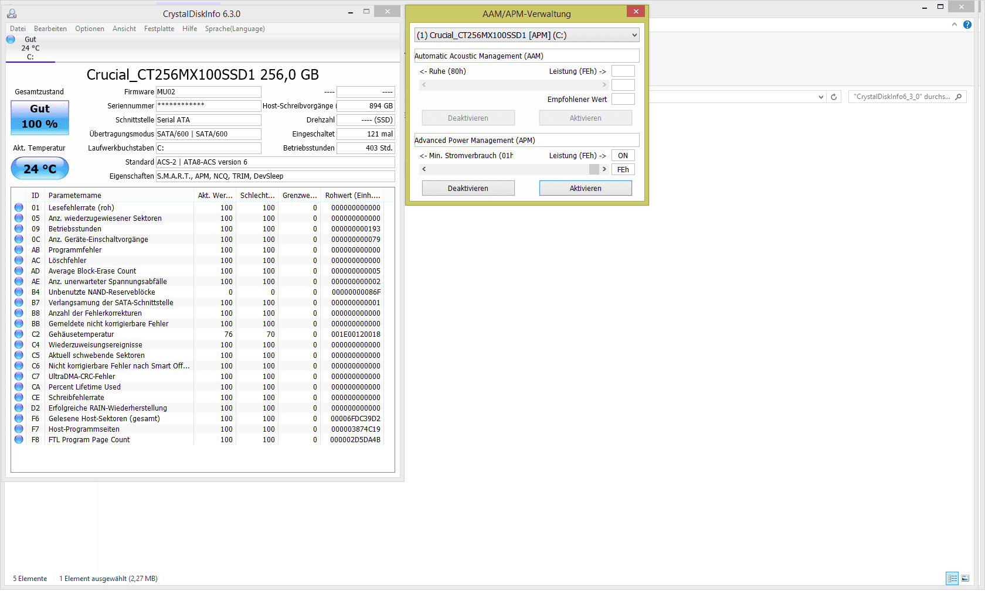Click disabled Deaktivieren button in AAM section
985x615 pixels.
[x=468, y=118]
